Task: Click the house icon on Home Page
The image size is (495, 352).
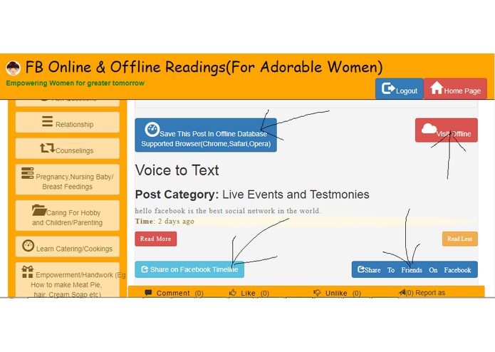Action: click(437, 88)
